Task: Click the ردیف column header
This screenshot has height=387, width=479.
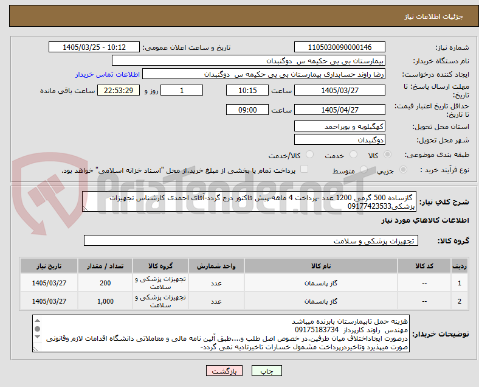Action: (x=459, y=266)
